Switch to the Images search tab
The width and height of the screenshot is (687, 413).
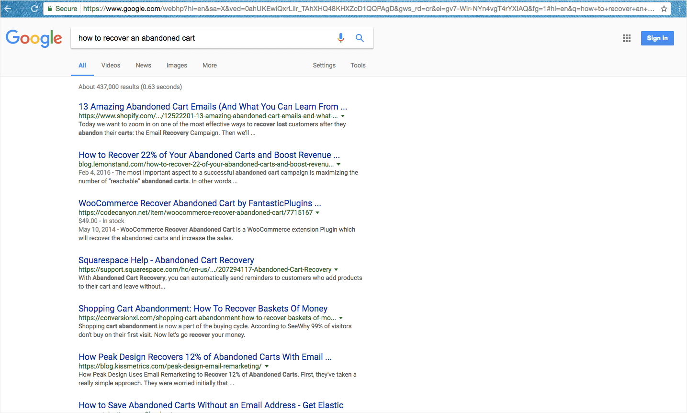click(x=177, y=65)
